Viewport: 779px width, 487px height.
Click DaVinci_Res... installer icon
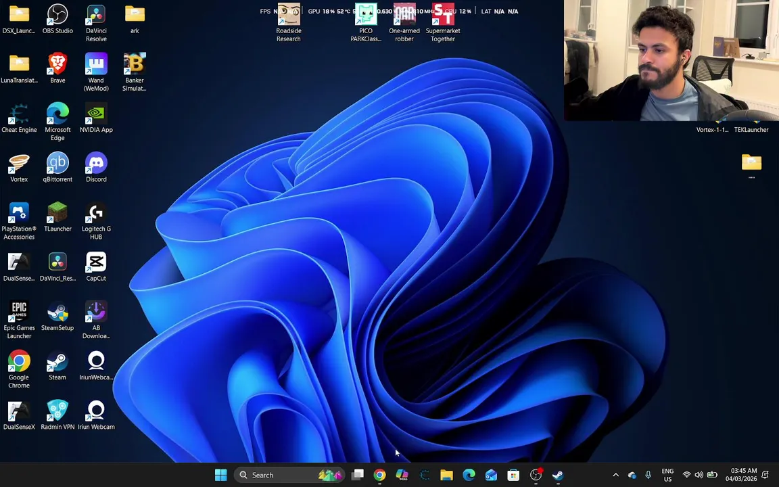(57, 267)
